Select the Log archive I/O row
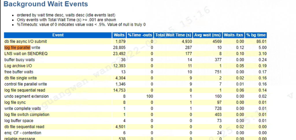 click(x=135, y=66)
